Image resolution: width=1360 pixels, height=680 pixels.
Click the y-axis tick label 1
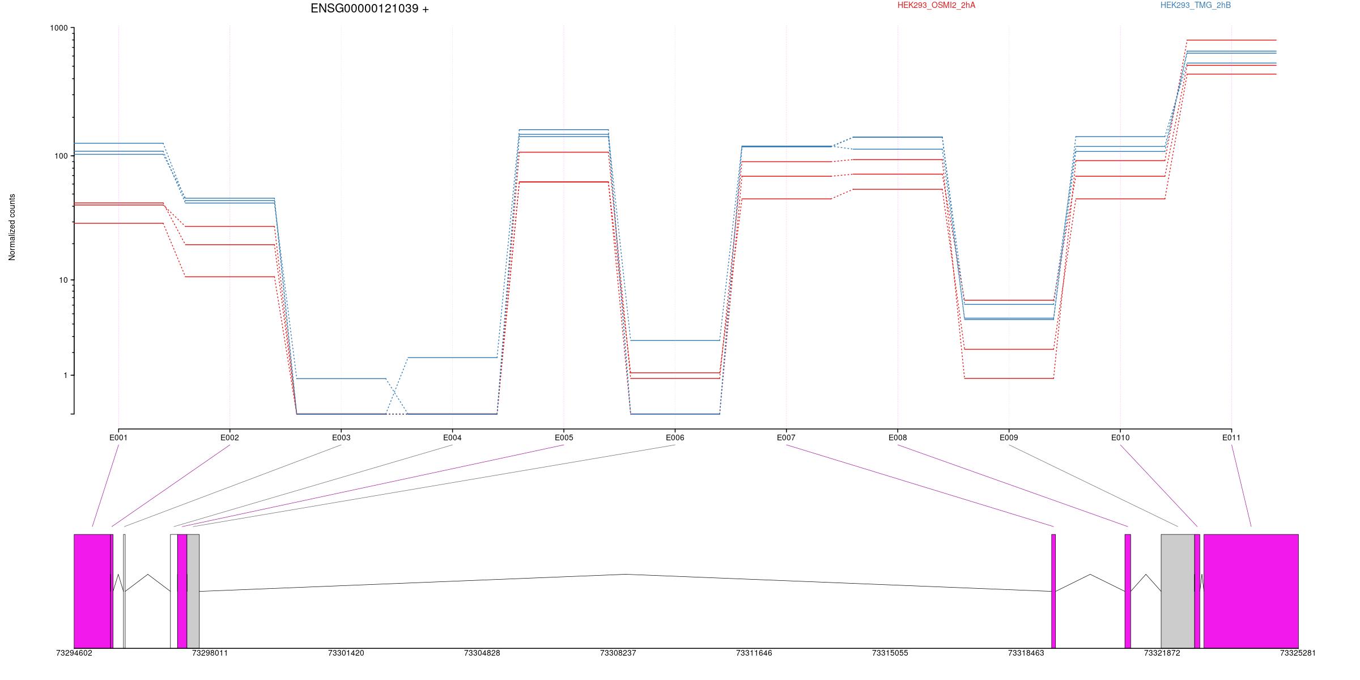click(x=65, y=375)
